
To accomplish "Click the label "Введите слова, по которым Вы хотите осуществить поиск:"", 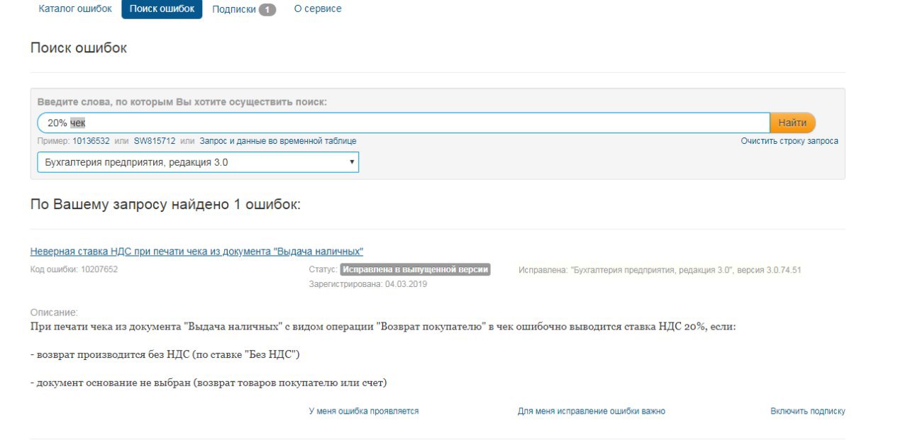I will point(182,102).
